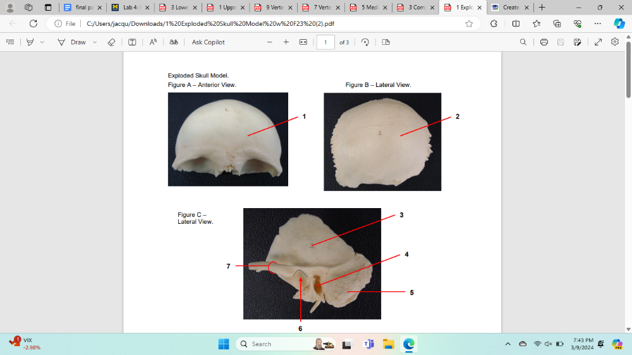Toggle Page view layout button

click(x=386, y=42)
